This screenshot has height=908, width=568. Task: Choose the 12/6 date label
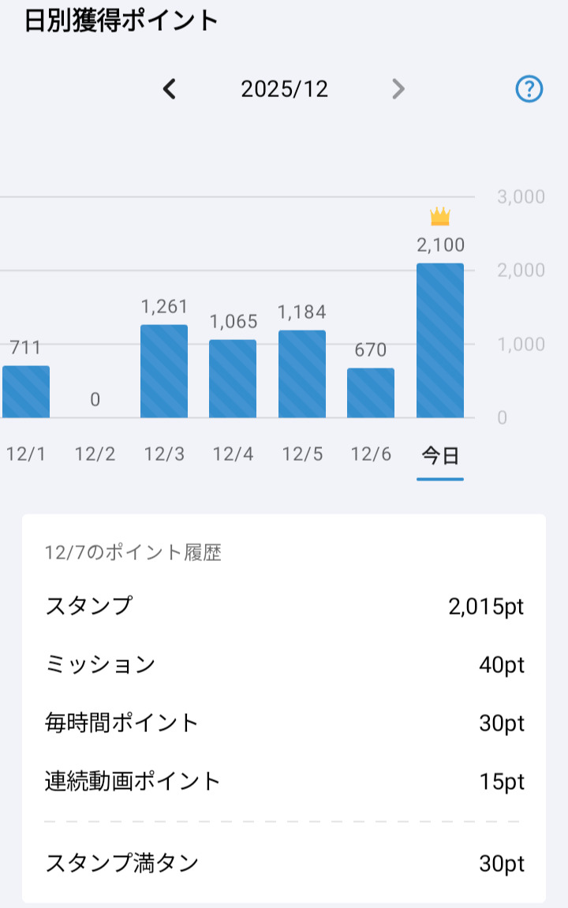(x=371, y=455)
